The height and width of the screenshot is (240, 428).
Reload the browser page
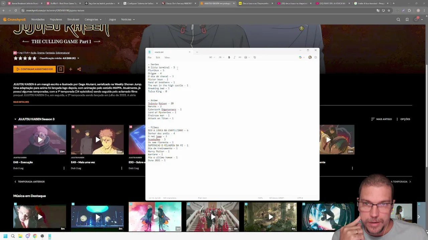(15, 10)
